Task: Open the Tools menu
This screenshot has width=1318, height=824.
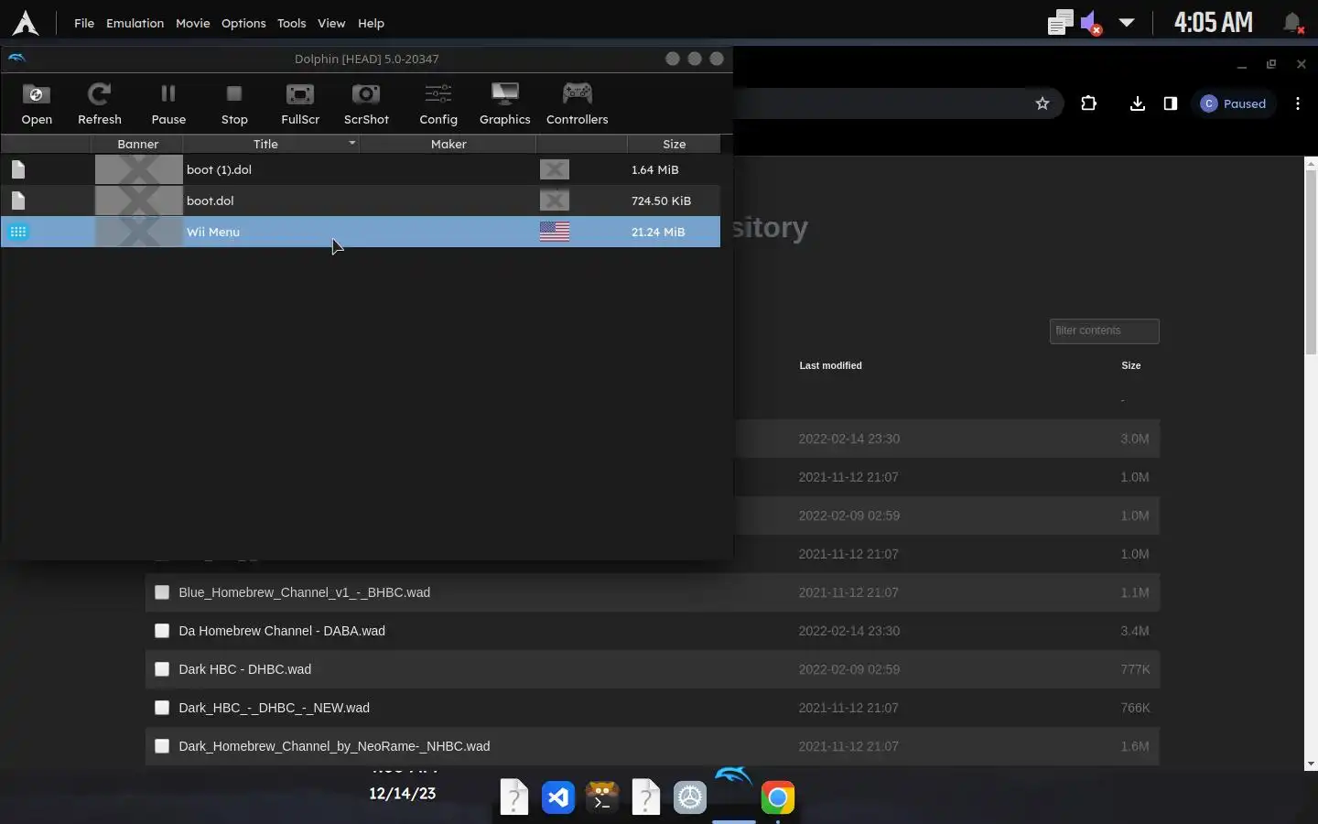Action: coord(292,23)
